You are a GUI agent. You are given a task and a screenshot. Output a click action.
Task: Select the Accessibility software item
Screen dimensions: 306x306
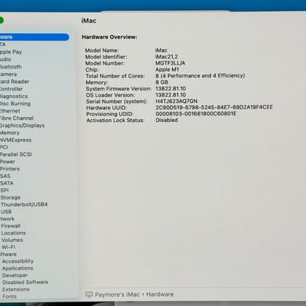(x=18, y=261)
